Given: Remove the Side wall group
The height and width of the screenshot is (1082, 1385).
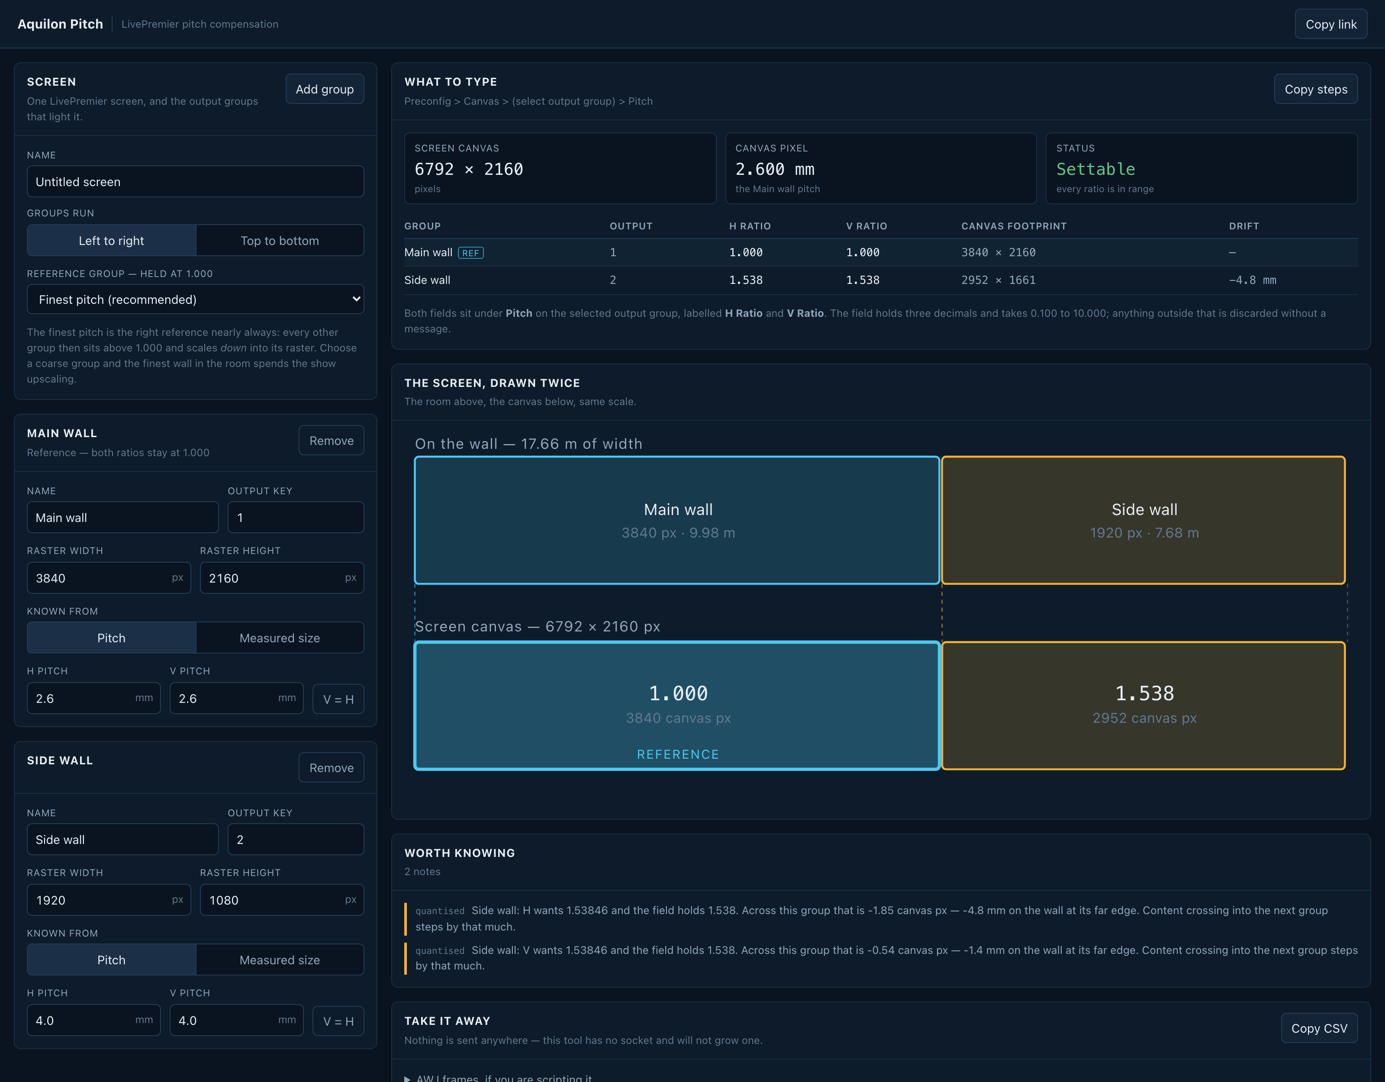Looking at the screenshot, I should [331, 767].
